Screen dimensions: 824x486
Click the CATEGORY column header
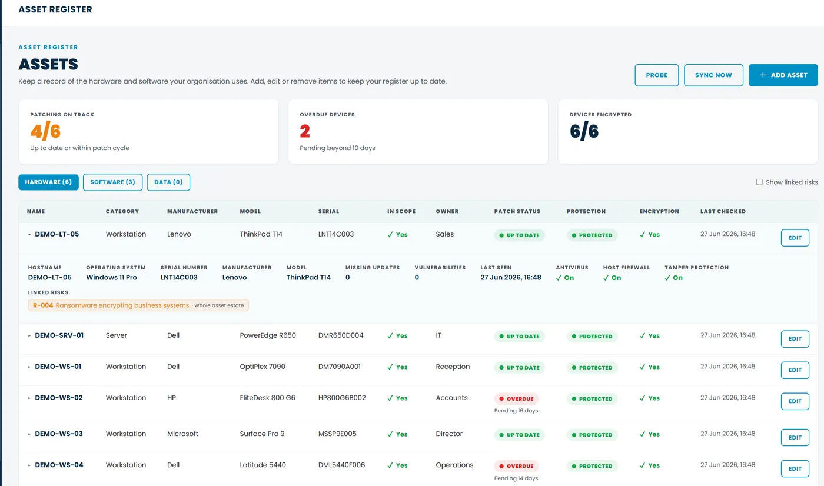pyautogui.click(x=122, y=211)
